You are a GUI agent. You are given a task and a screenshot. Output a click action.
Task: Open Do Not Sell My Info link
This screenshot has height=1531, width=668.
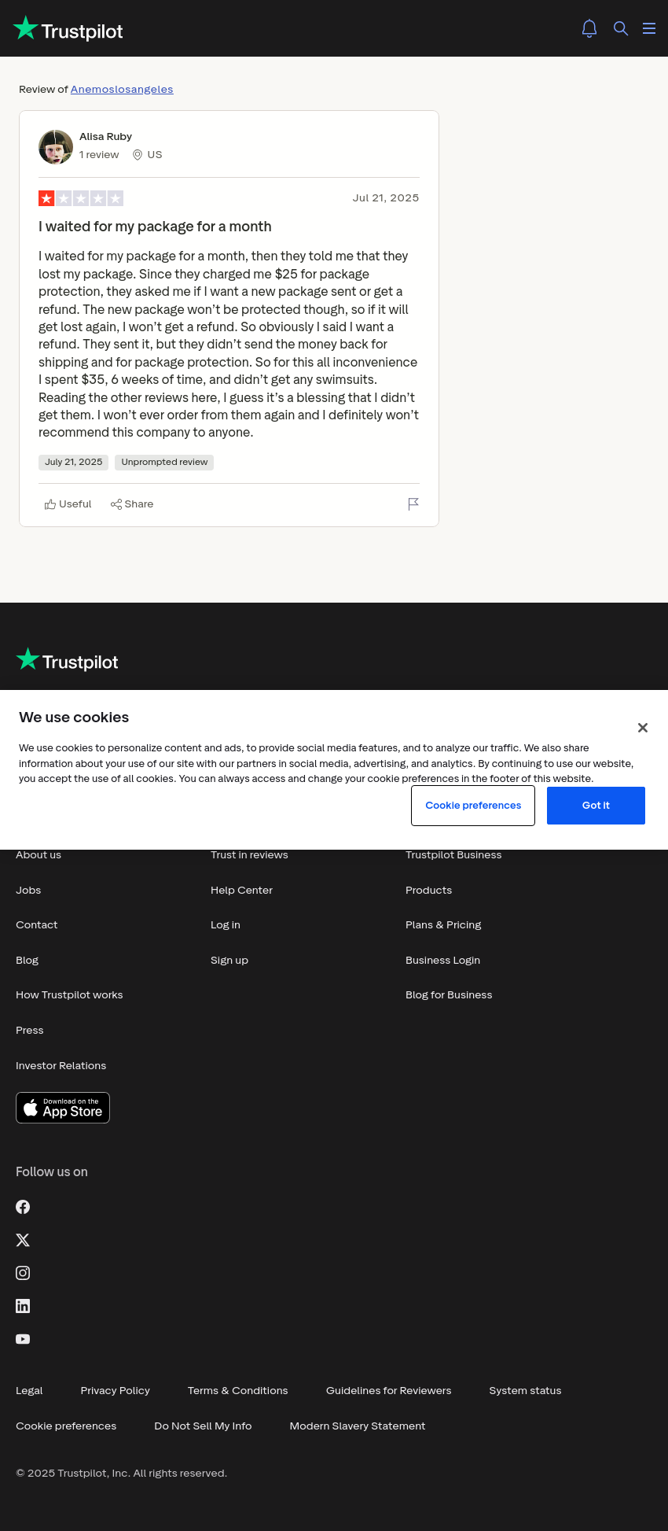pos(203,1426)
